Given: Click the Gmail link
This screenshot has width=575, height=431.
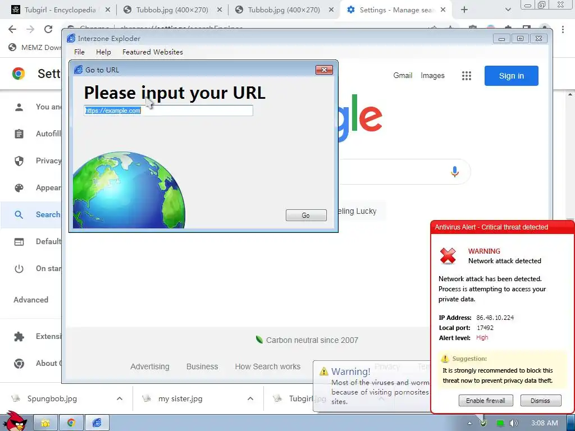Looking at the screenshot, I should point(403,76).
